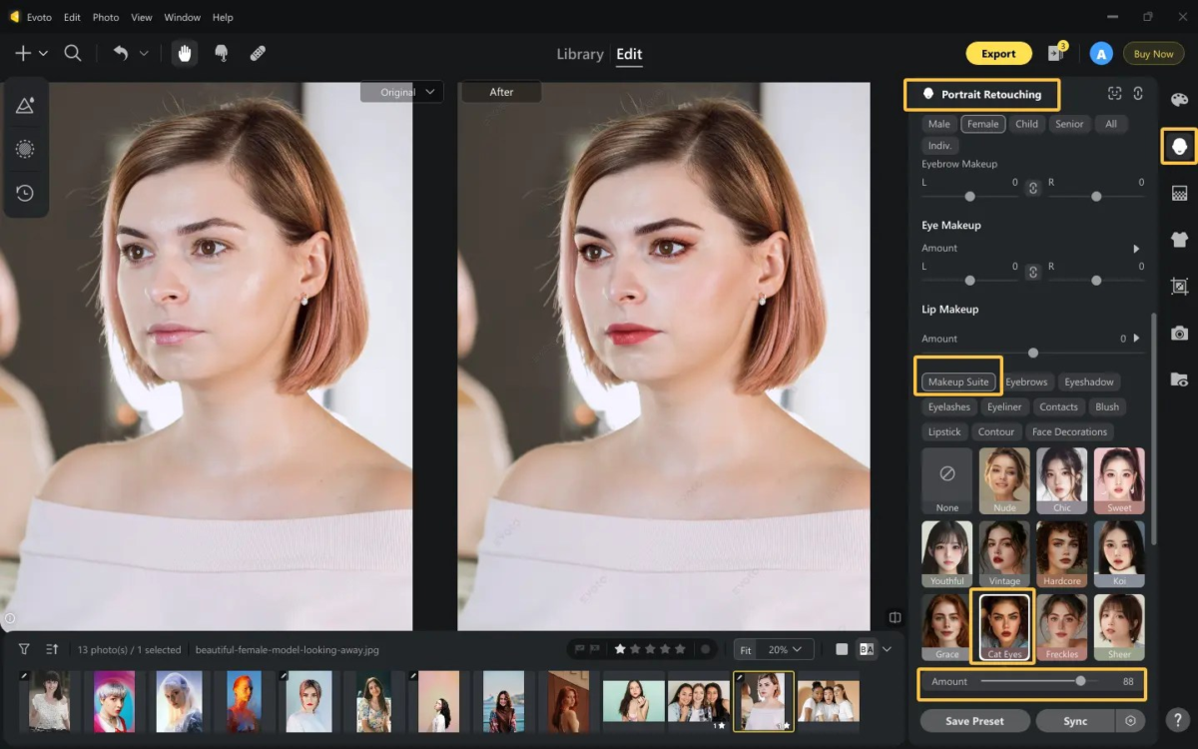Viewport: 1198px width, 749px height.
Task: Open the Original version dropdown
Action: coord(401,92)
